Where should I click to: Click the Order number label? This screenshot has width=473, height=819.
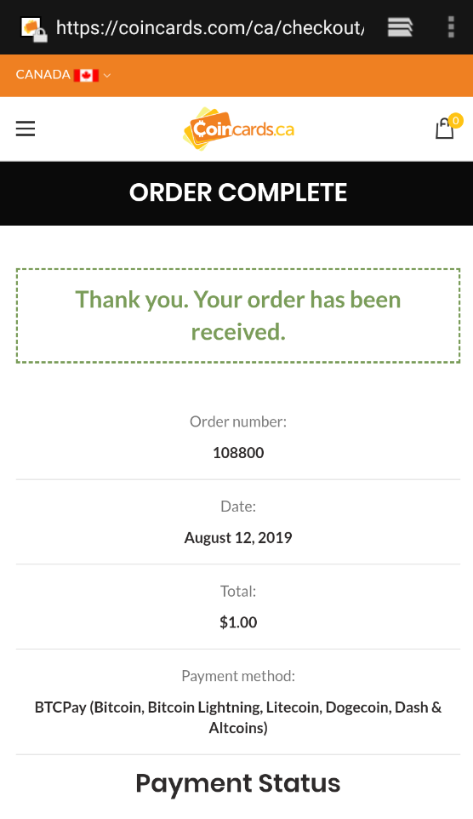coord(238,421)
